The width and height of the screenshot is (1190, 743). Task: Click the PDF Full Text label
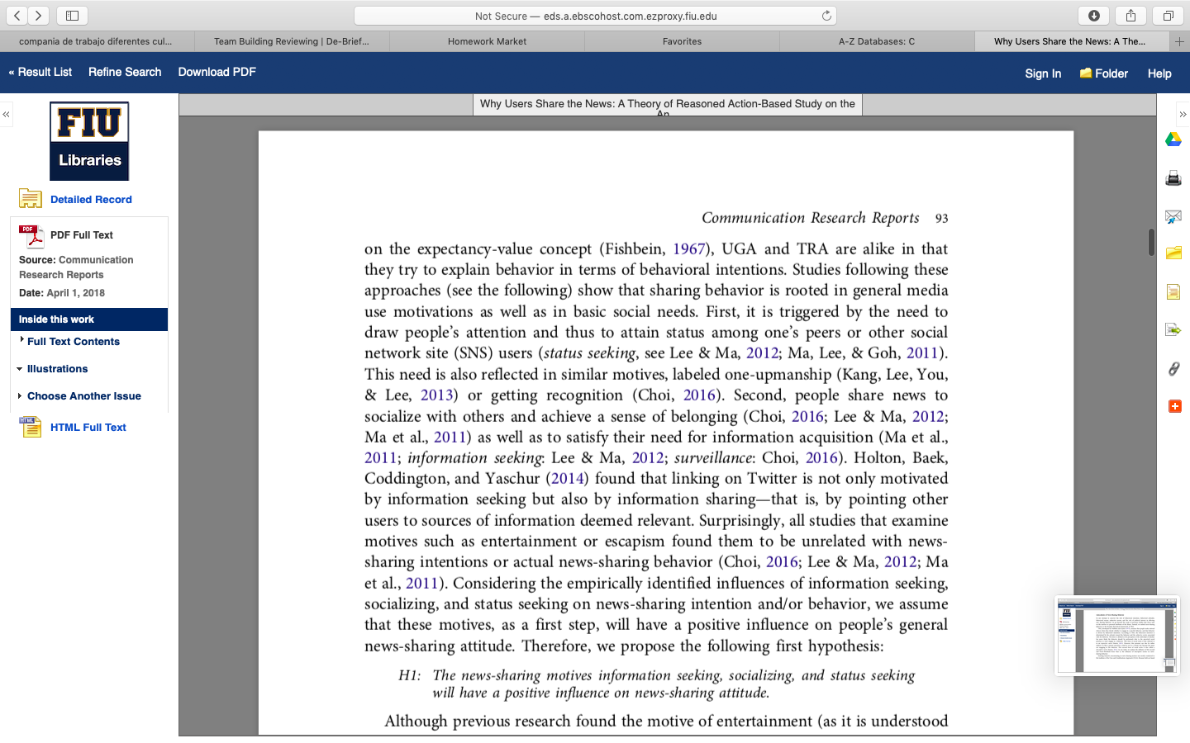coord(81,234)
